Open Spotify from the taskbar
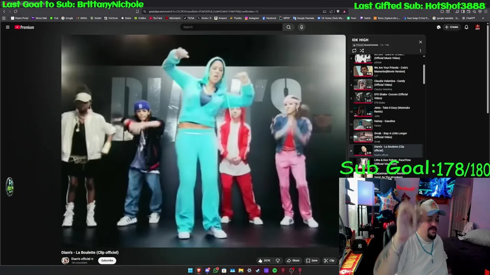 274,270
